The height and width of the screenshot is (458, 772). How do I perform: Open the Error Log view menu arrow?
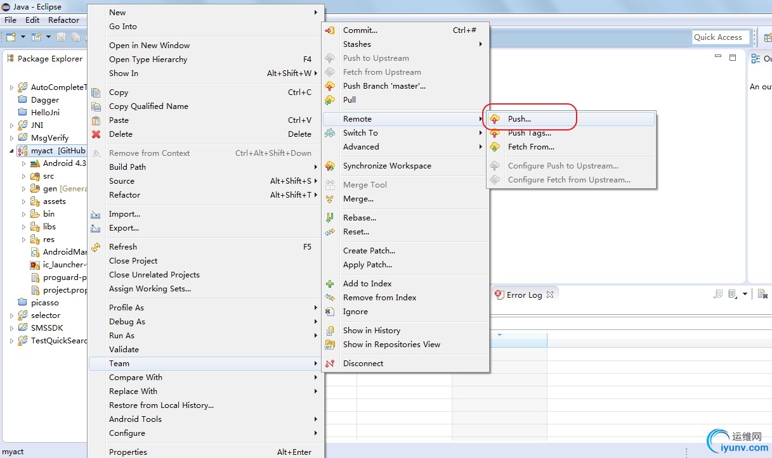click(x=745, y=294)
